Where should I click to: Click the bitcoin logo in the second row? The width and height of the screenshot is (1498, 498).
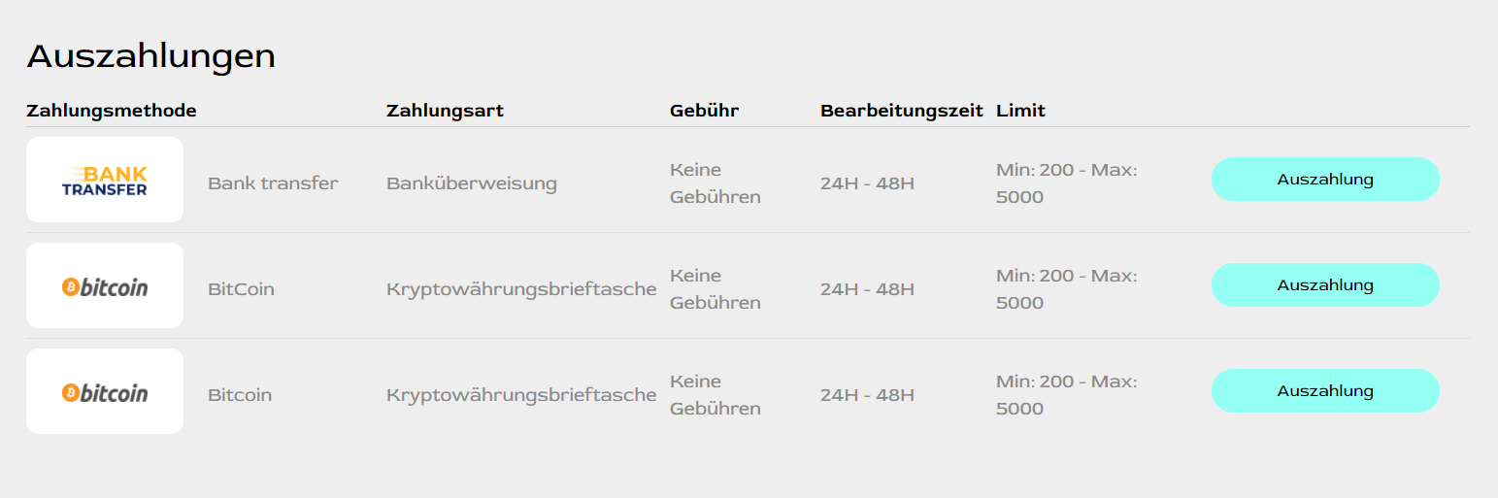coord(105,285)
